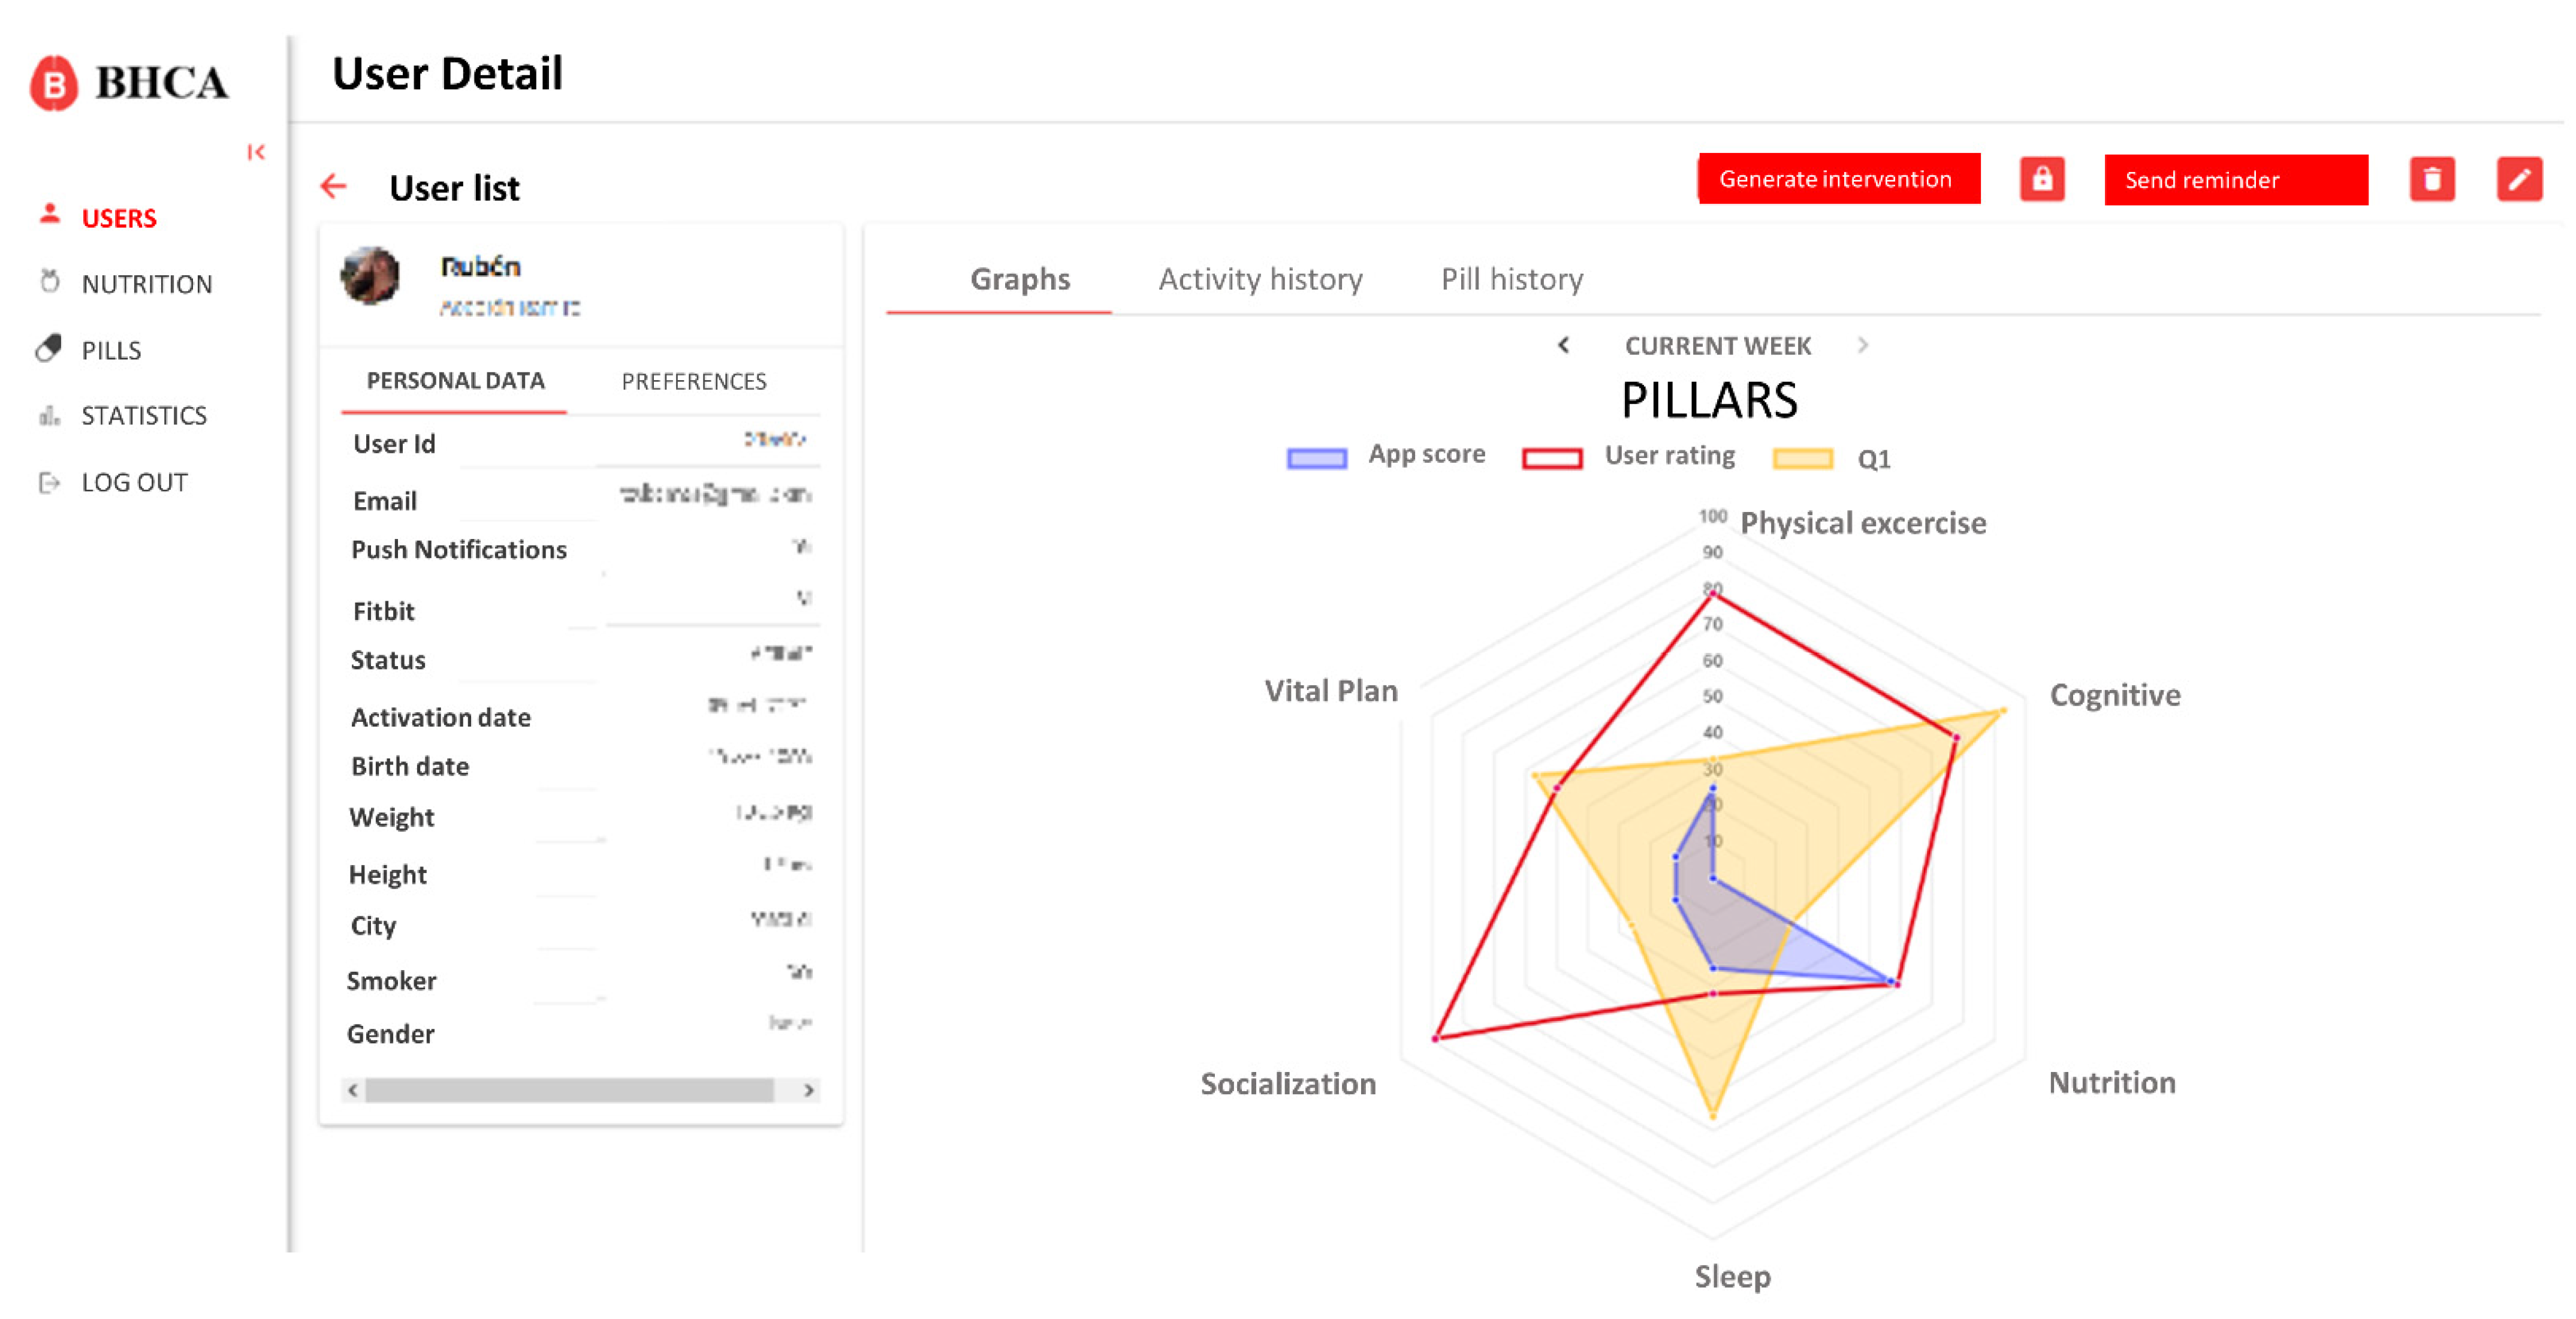This screenshot has height=1319, width=2576.
Task: Click the Log Out sidebar item
Action: coord(133,482)
